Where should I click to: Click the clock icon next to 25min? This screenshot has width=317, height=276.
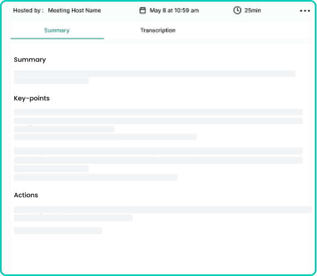coord(237,10)
